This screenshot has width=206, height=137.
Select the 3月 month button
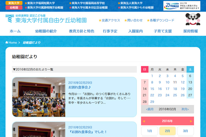click(x=185, y=131)
